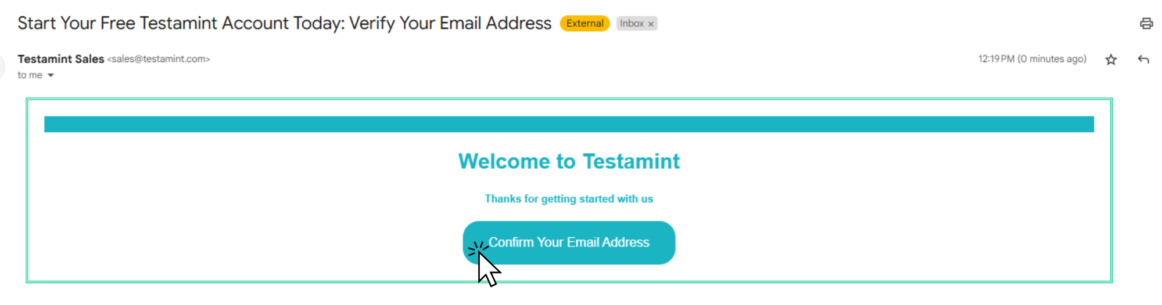Click the "(0 minutes ago)" relative time text
The width and height of the screenshot is (1162, 305).
tap(1052, 59)
